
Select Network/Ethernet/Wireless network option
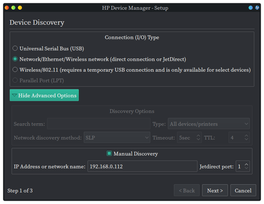tap(15, 59)
